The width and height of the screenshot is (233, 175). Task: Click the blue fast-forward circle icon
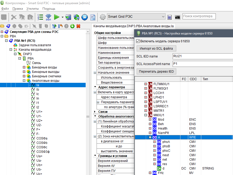coord(85,17)
